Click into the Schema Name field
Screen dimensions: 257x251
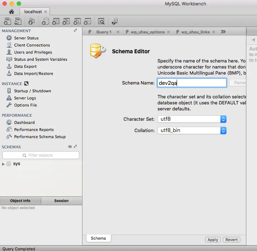coord(192,83)
